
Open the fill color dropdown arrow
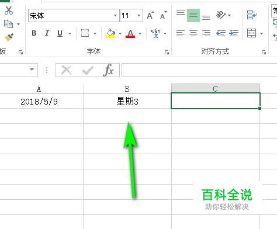tap(120, 33)
